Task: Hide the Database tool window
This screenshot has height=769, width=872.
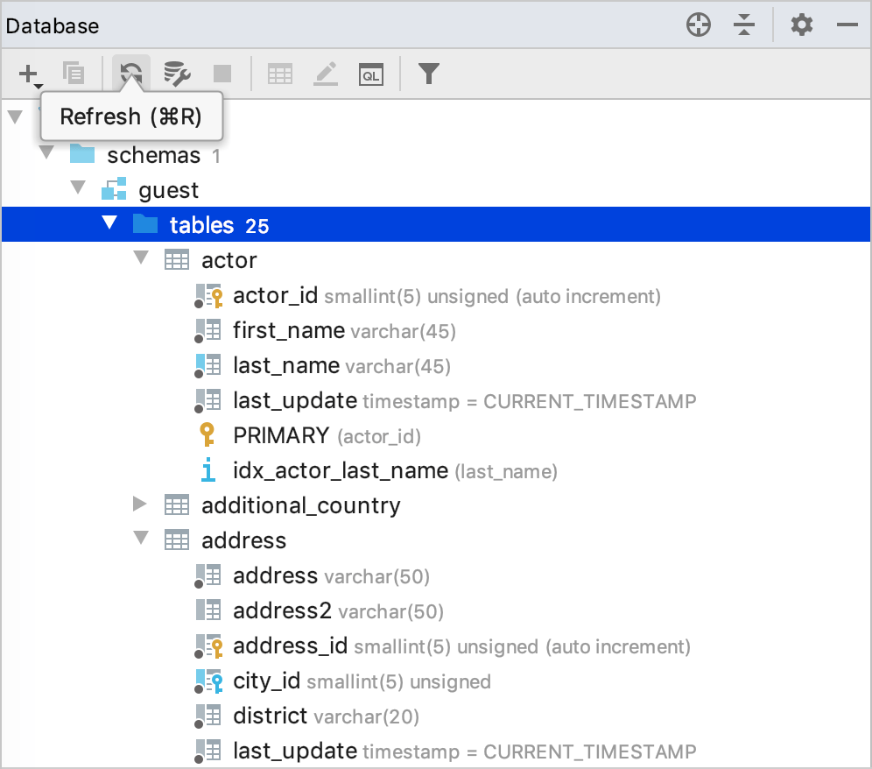Action: [x=847, y=25]
